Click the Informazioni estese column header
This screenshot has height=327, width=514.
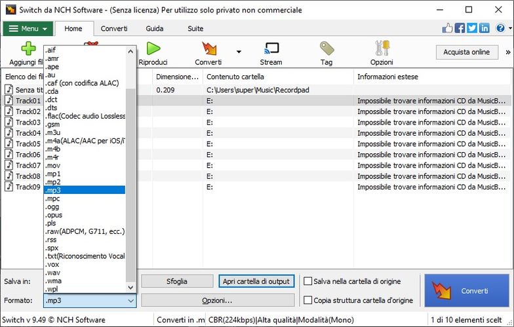click(433, 77)
